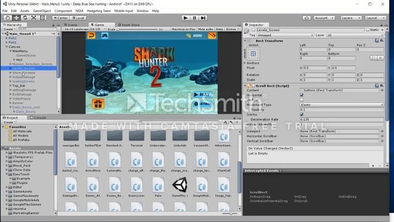
Task: Open the Layout dropdown in toolbar
Action: point(375,18)
